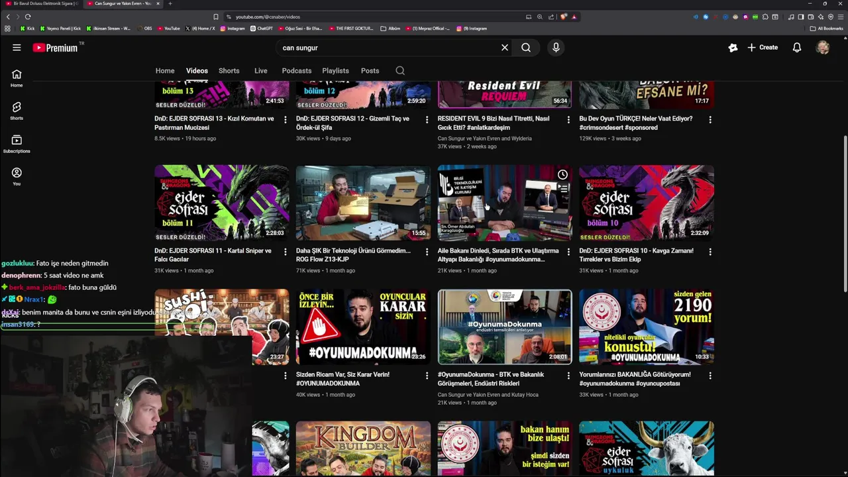Screen dimensions: 848x477
Task: Reload the page in the browser
Action: click(28, 17)
